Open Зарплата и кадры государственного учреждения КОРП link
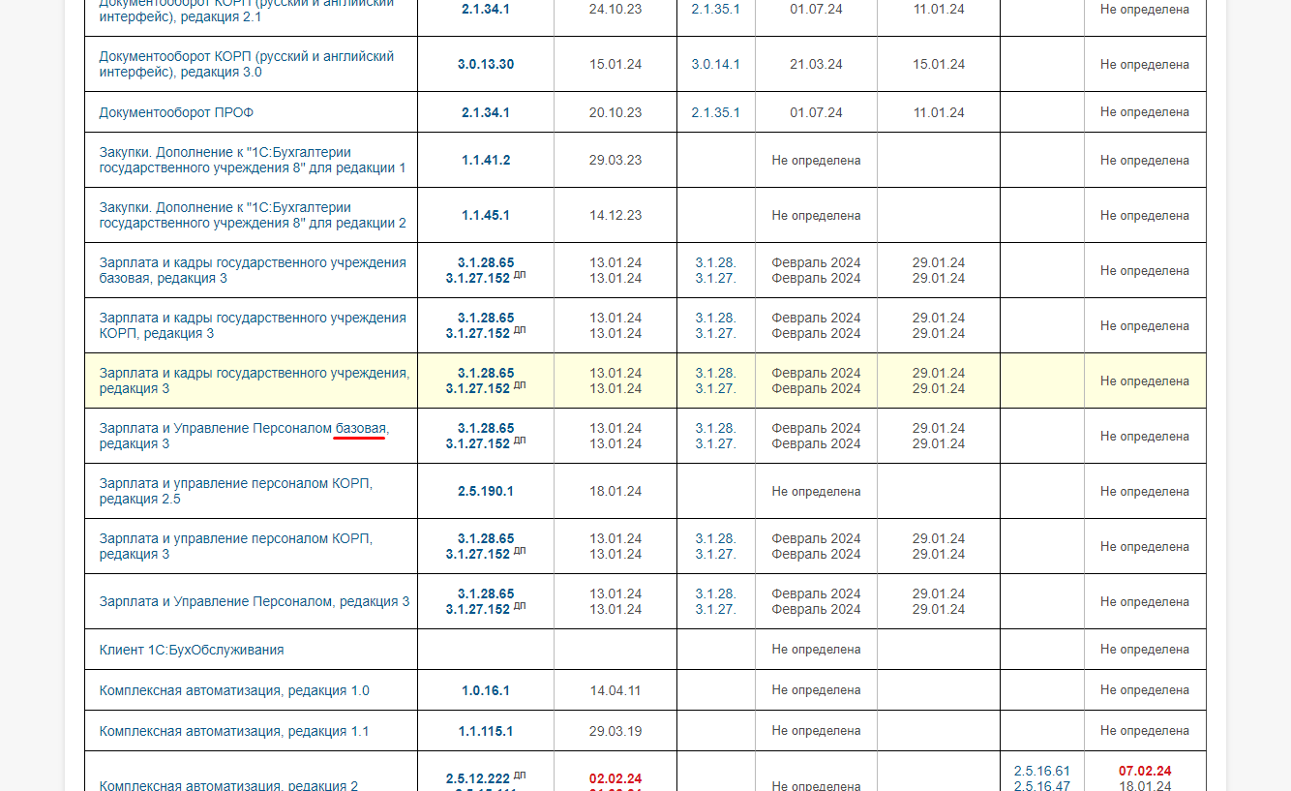Image resolution: width=1291 pixels, height=791 pixels. 253,325
